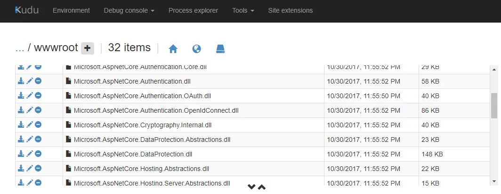This screenshot has height=194, width=501.
Task: Delete Cryptography.Internal.dll file
Action: click(x=38, y=124)
